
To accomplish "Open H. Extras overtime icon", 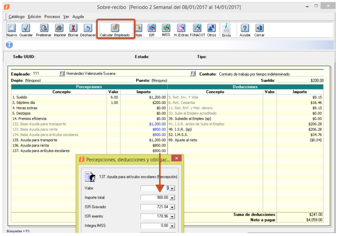I will pos(181,28).
